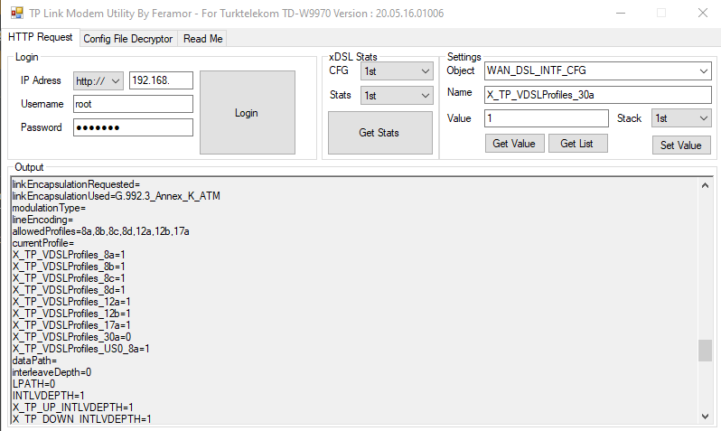721x431 pixels.
Task: Click the output scrollbar thumb
Action: coord(705,351)
